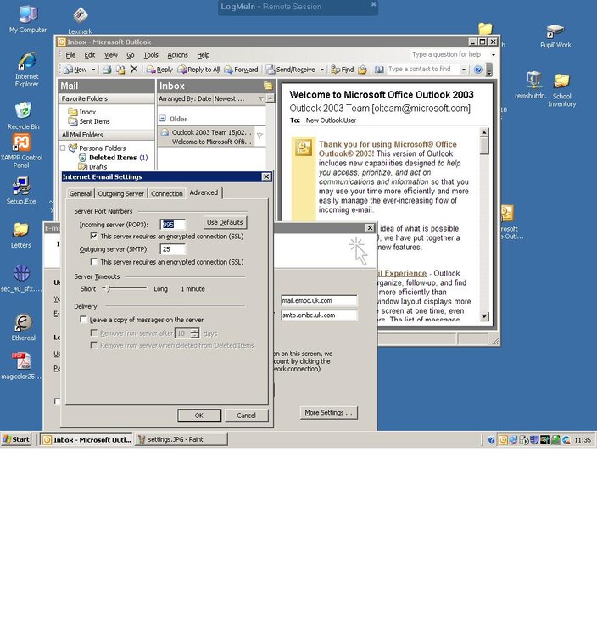This screenshot has width=597, height=636.
Task: Open the Go menu
Action: click(131, 55)
